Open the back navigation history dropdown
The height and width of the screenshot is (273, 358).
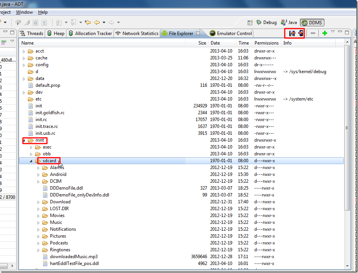[104, 22]
